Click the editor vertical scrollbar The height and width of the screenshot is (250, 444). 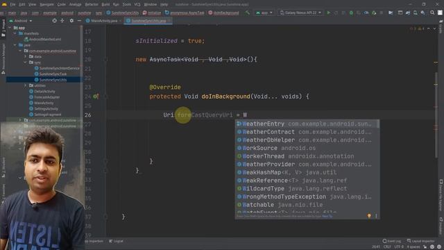[436, 115]
